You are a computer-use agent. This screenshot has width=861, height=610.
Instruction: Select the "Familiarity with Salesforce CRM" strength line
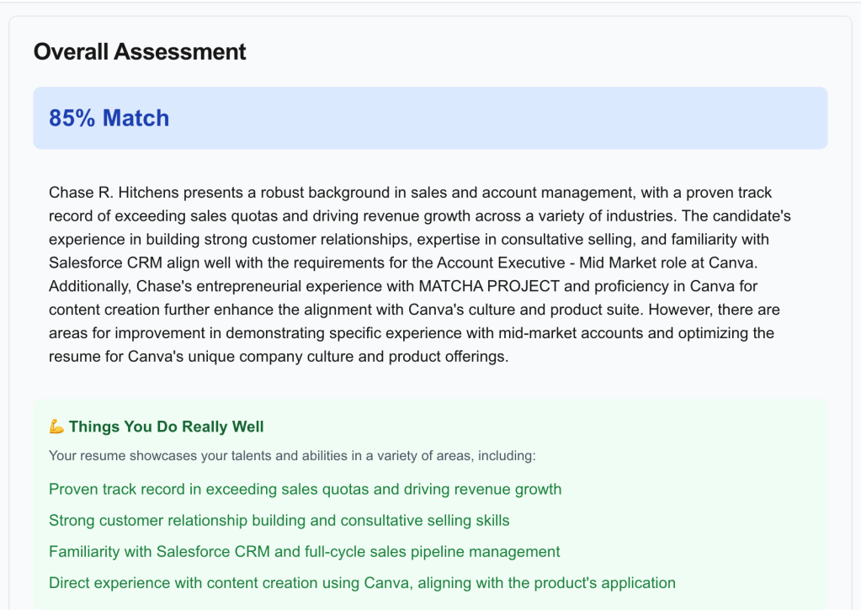(x=304, y=552)
